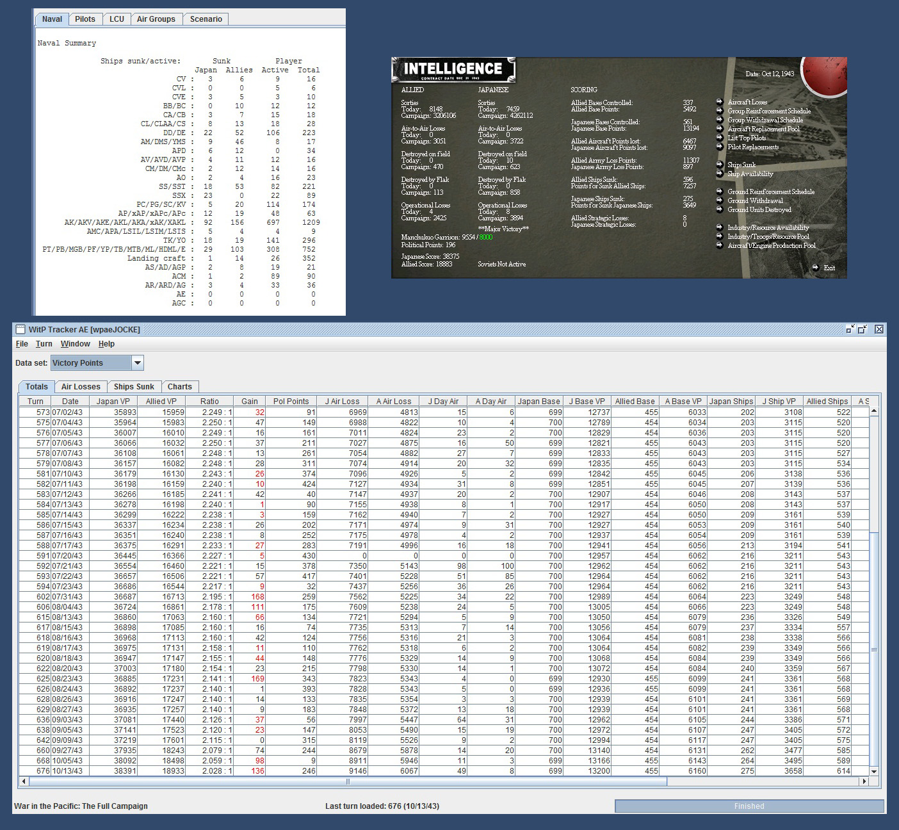899x830 pixels.
Task: Switch to the Pilots tab
Action: click(85, 19)
